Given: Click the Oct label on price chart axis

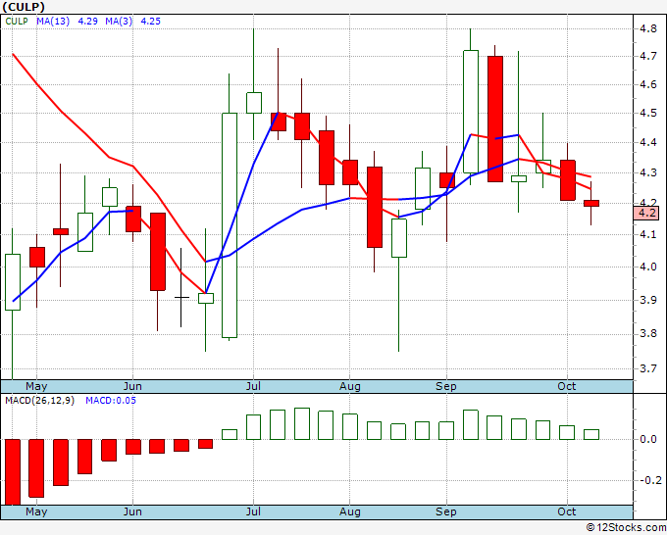Looking at the screenshot, I should coord(567,386).
